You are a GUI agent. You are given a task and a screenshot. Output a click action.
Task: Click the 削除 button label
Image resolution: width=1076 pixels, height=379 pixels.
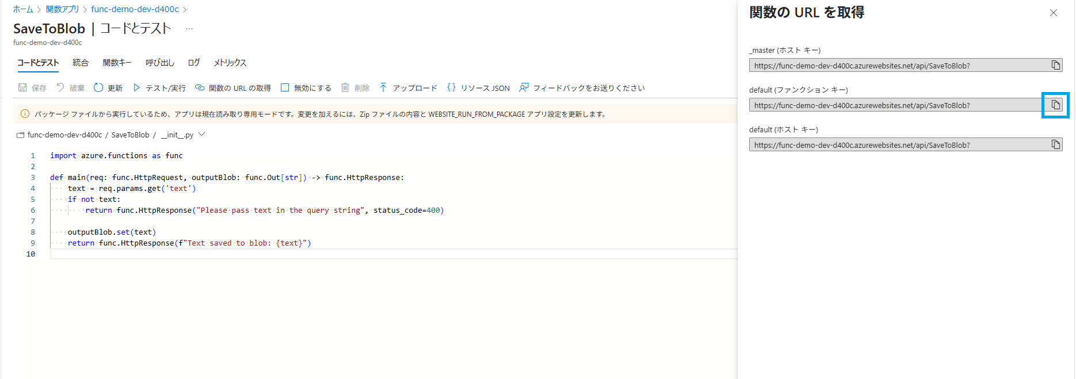(362, 88)
